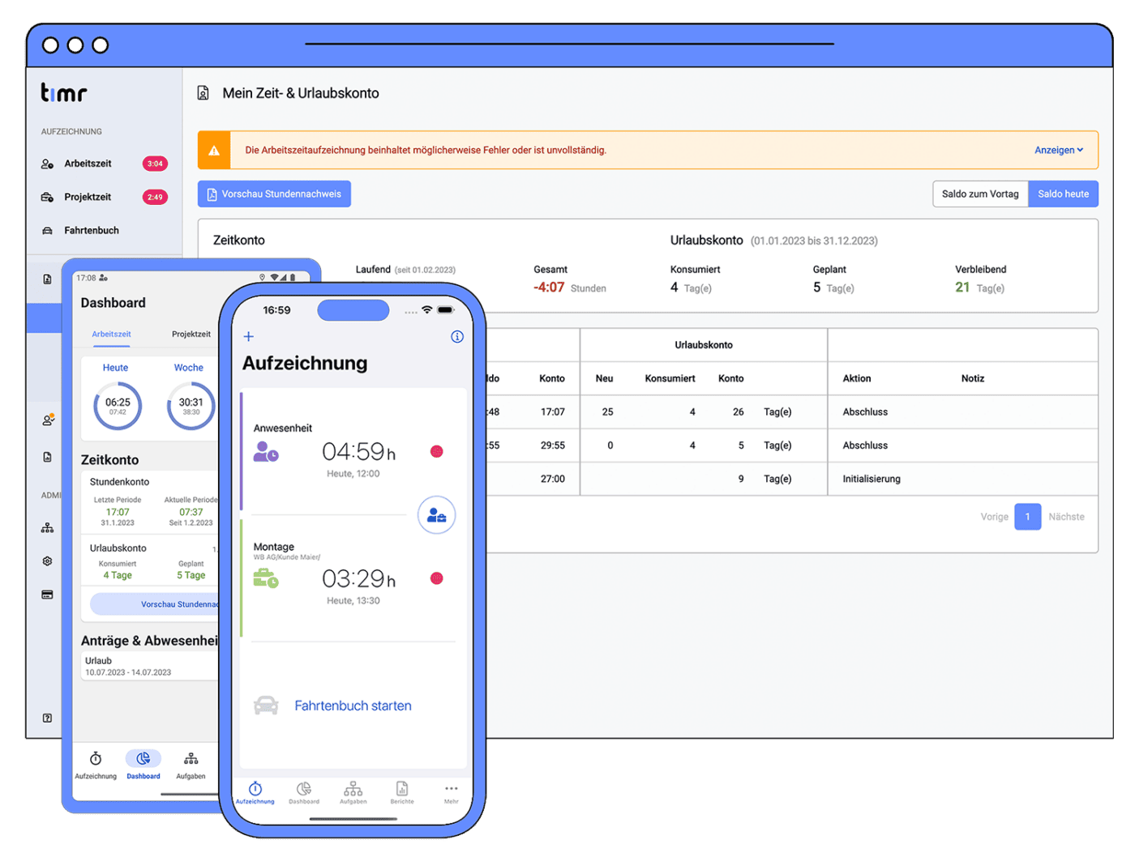Open Mehr tab in the phone's bottom bar
Image resolution: width=1135 pixels, height=857 pixels.
pos(451,793)
